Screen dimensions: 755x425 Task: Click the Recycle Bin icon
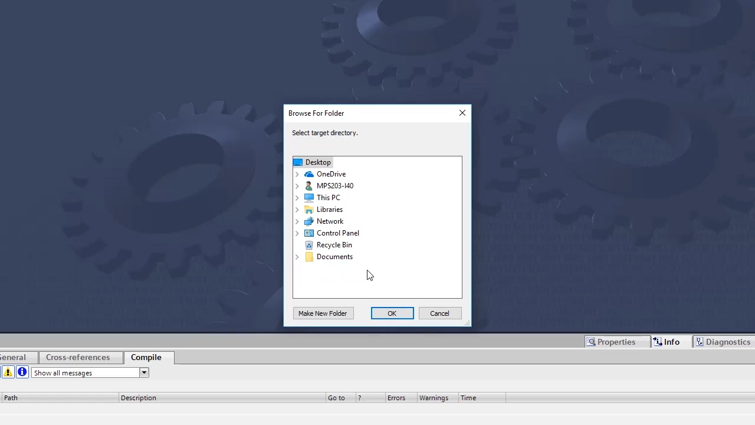pos(309,245)
